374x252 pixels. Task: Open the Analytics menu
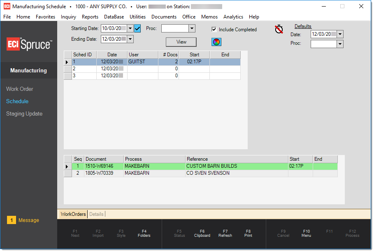click(233, 17)
